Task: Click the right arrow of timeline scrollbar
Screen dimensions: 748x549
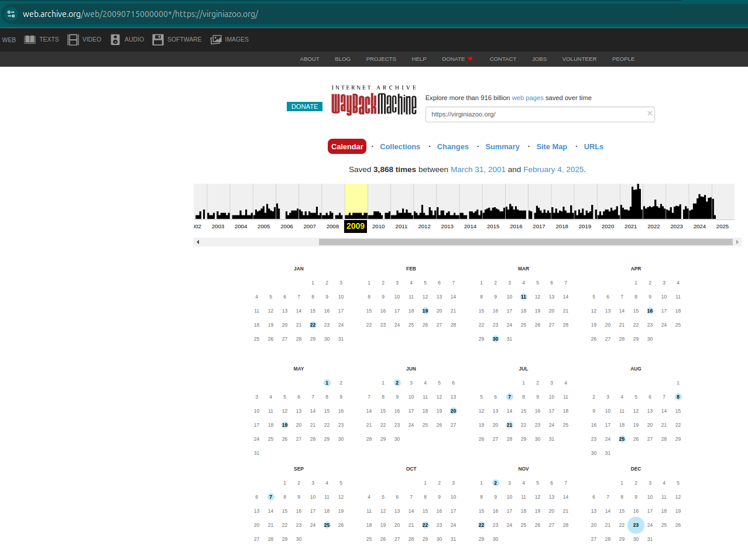Action: pyautogui.click(x=737, y=242)
